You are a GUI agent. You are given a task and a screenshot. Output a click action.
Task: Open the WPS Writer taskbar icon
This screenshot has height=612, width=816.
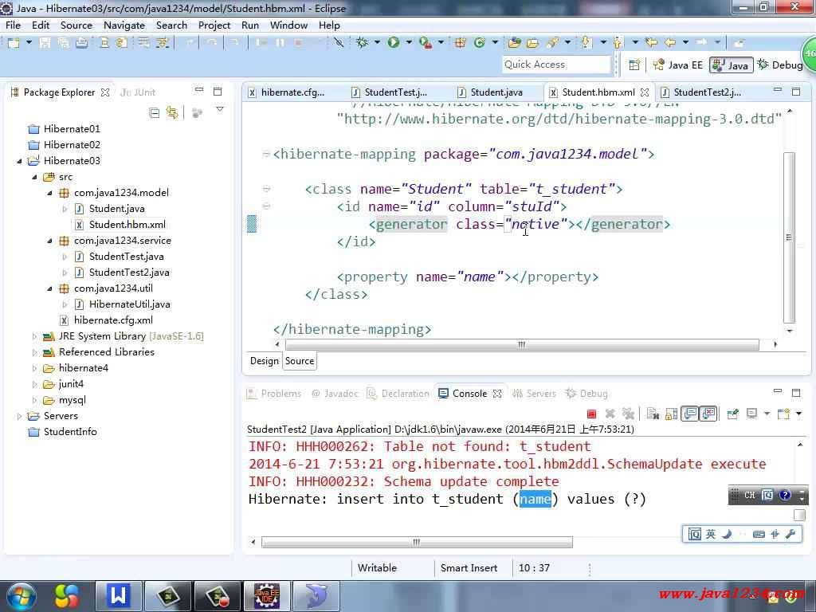pos(119,596)
